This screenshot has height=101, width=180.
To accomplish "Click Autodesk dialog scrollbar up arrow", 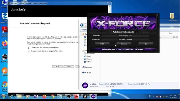I will (109, 7).
